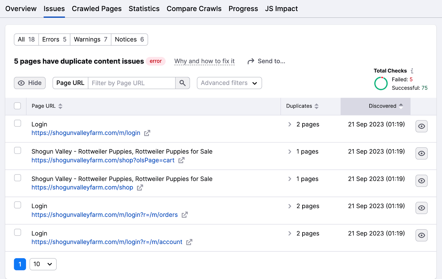This screenshot has width=442, height=279.
Task: Open the Why and how to fix it link
Action: [x=204, y=61]
